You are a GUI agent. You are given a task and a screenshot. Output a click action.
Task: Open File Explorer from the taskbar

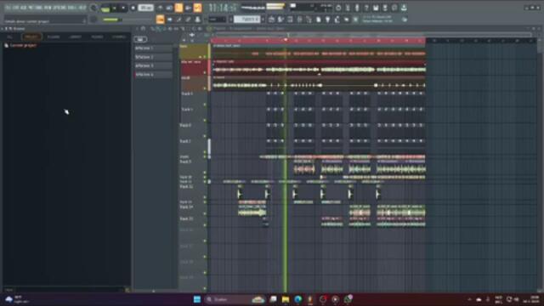pos(286,299)
